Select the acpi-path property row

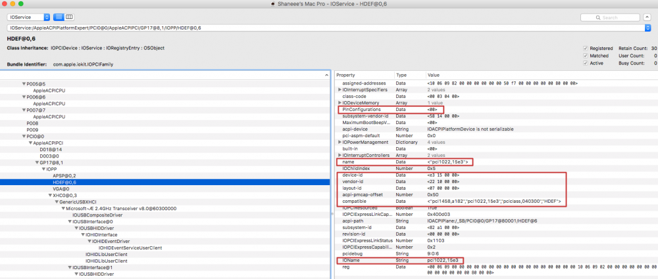point(496,221)
